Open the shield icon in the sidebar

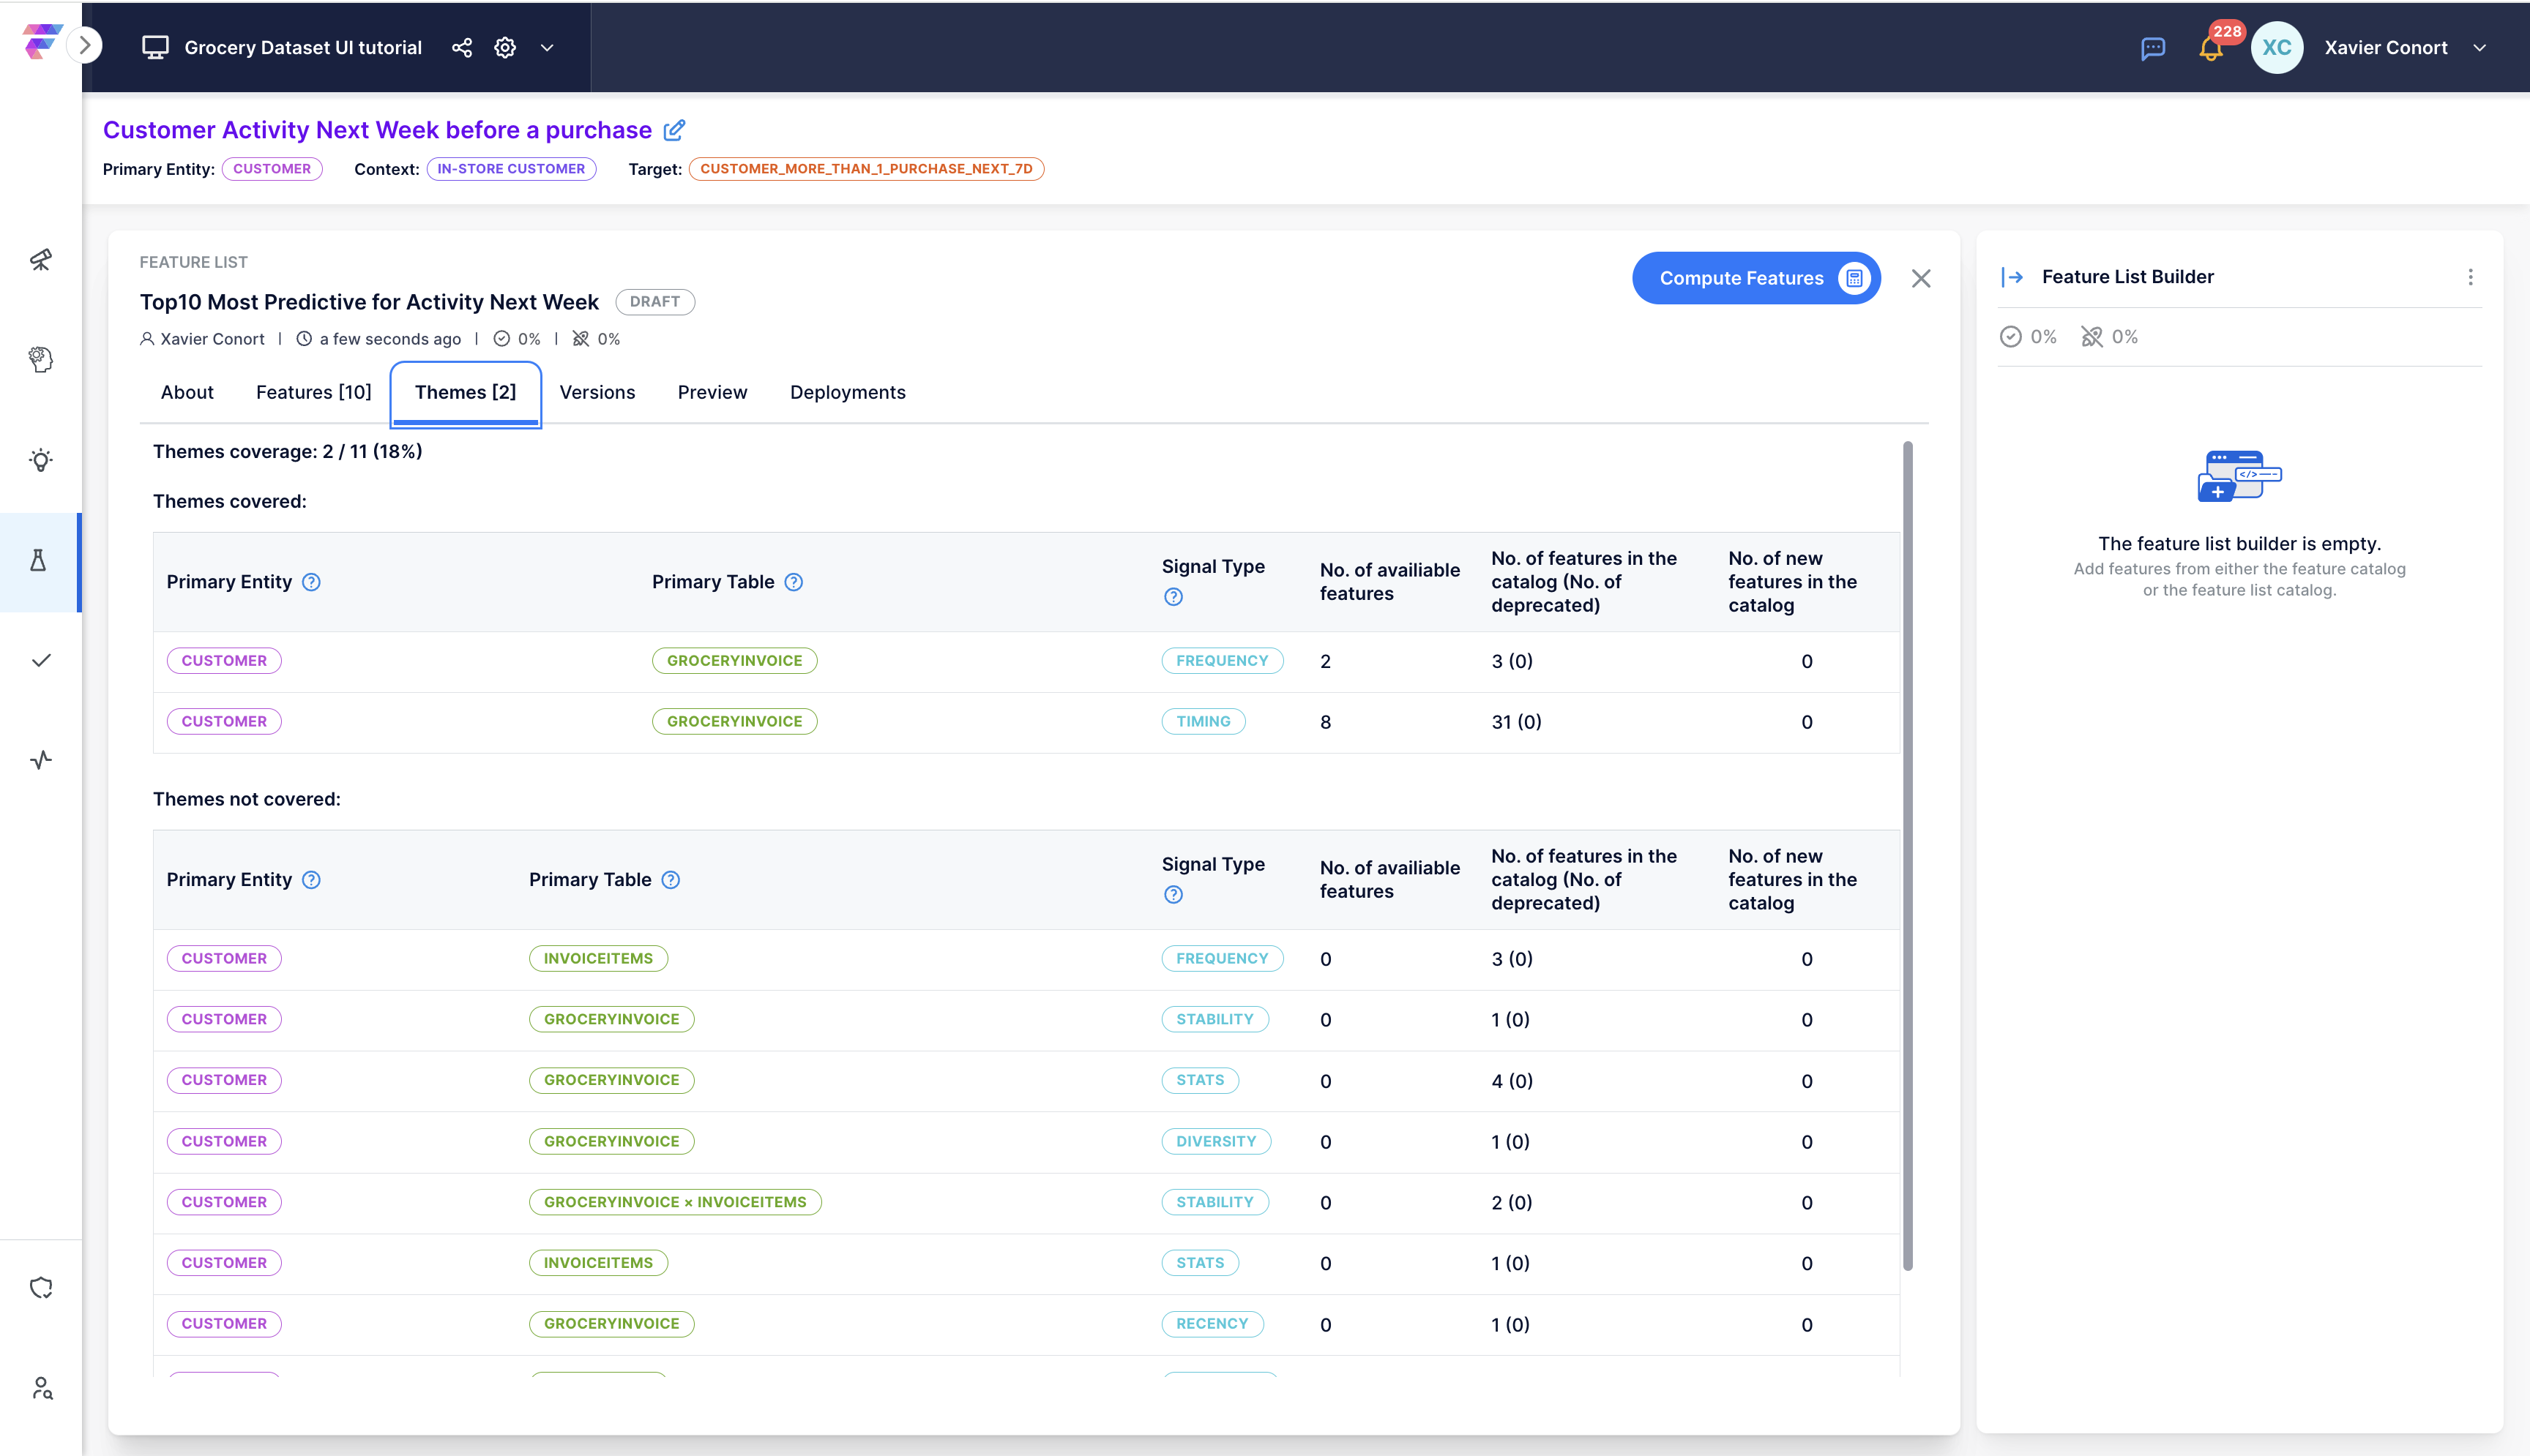coord(41,1287)
